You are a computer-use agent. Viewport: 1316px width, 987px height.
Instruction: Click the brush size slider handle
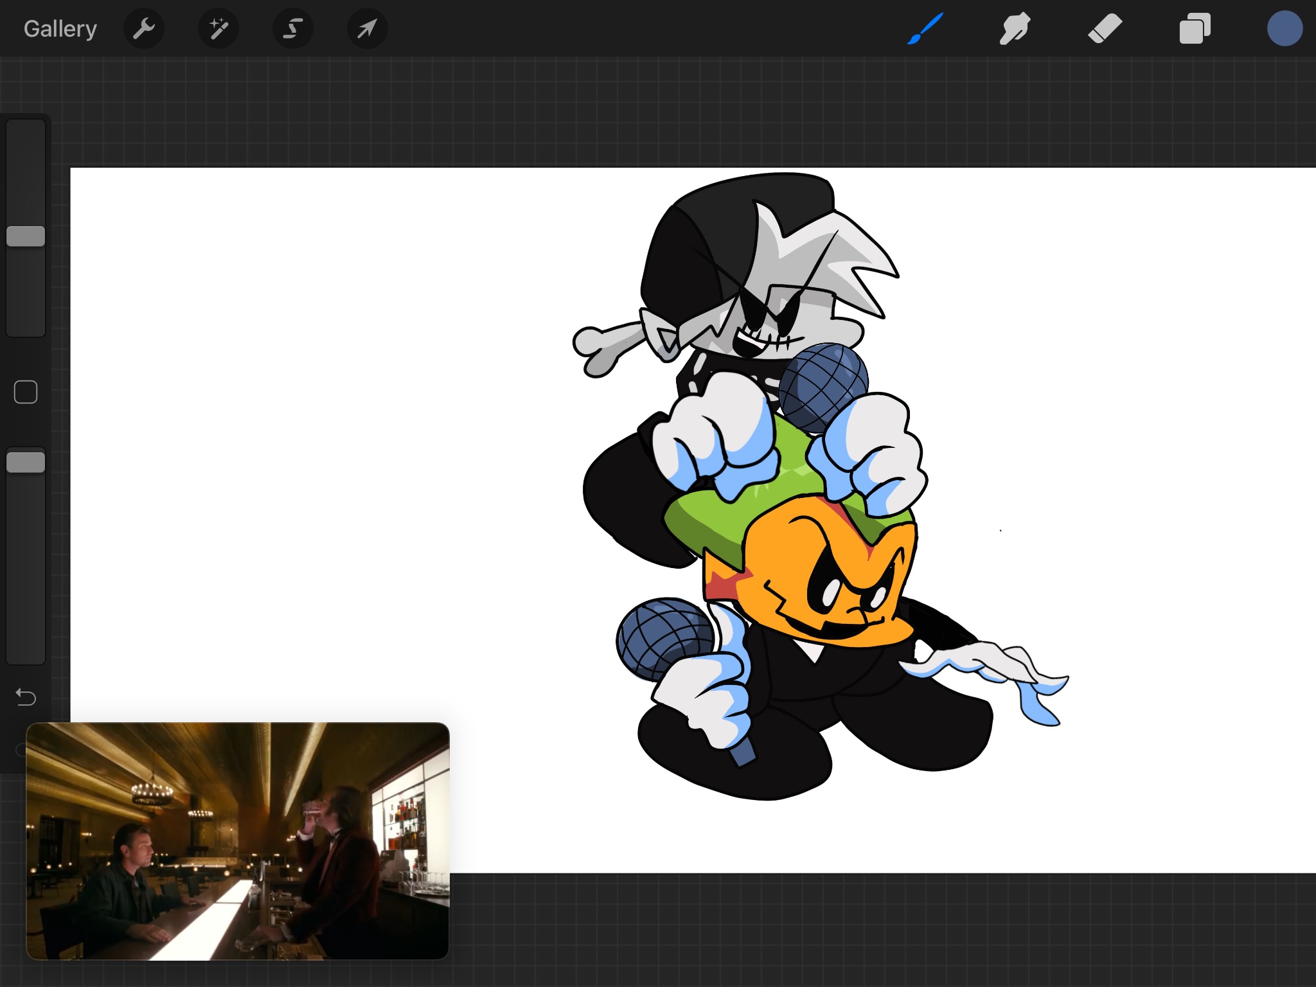pyautogui.click(x=26, y=236)
